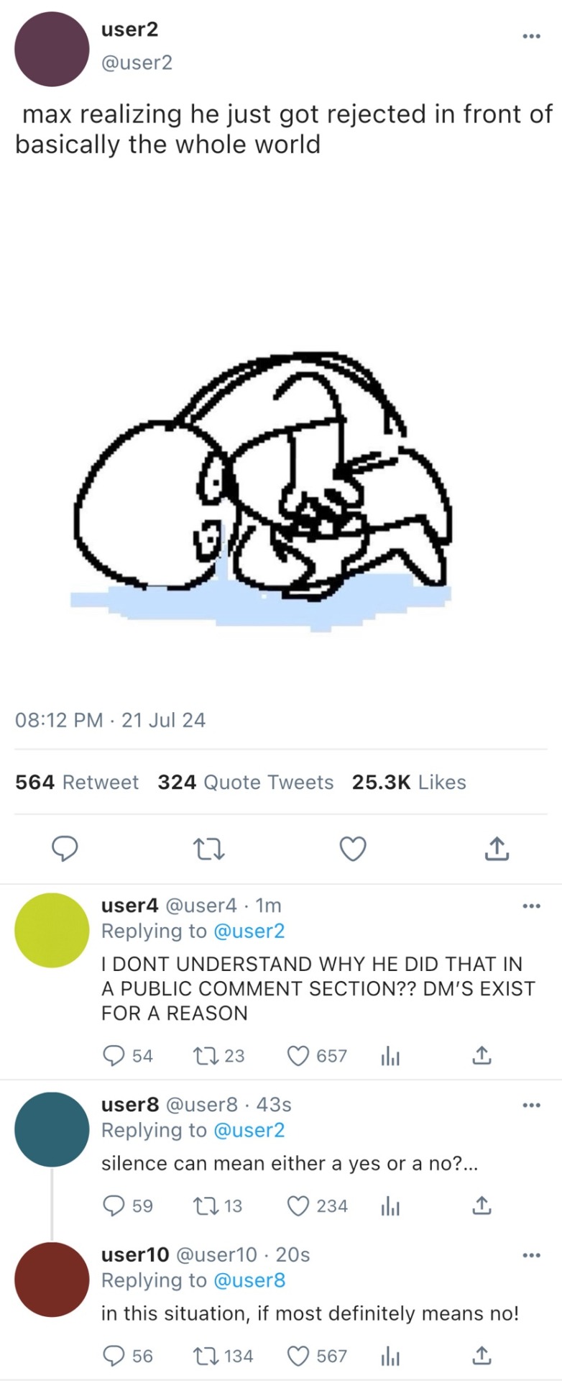Retweet the main tweet by user2
Viewport: 562px width, 1381px height.
(x=210, y=849)
